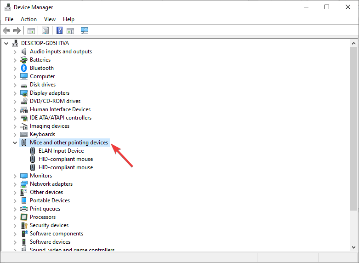Screen dimensions: 359x263
Task: Click the Batteries category icon
Action: 24,60
